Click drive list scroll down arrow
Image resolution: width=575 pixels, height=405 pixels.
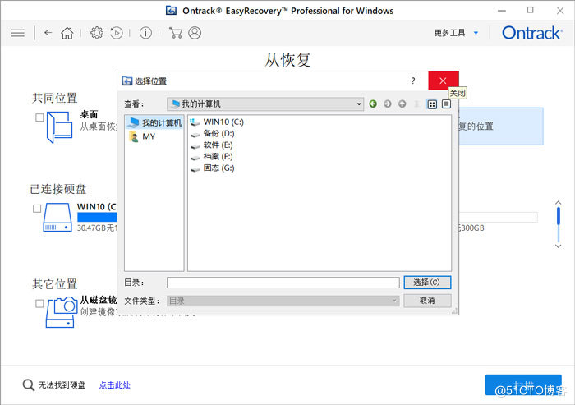tap(558, 246)
